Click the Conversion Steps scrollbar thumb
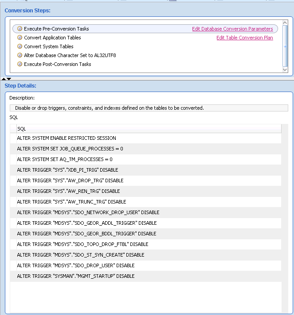Viewport: 294px width, 315px height. (x=285, y=46)
